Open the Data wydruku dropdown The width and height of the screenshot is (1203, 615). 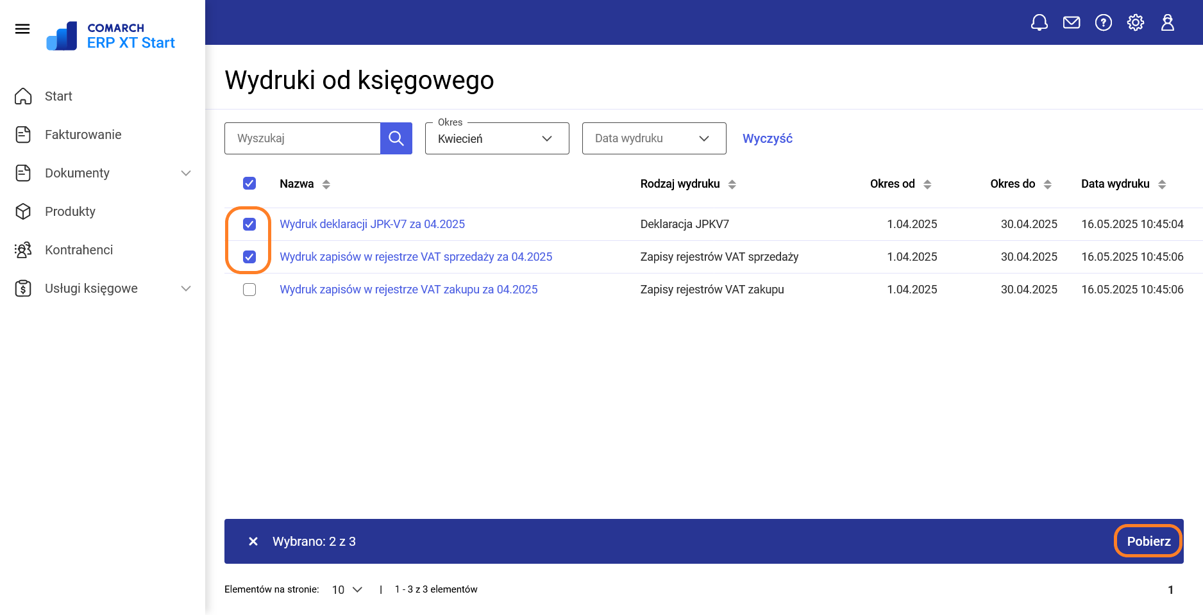(653, 138)
